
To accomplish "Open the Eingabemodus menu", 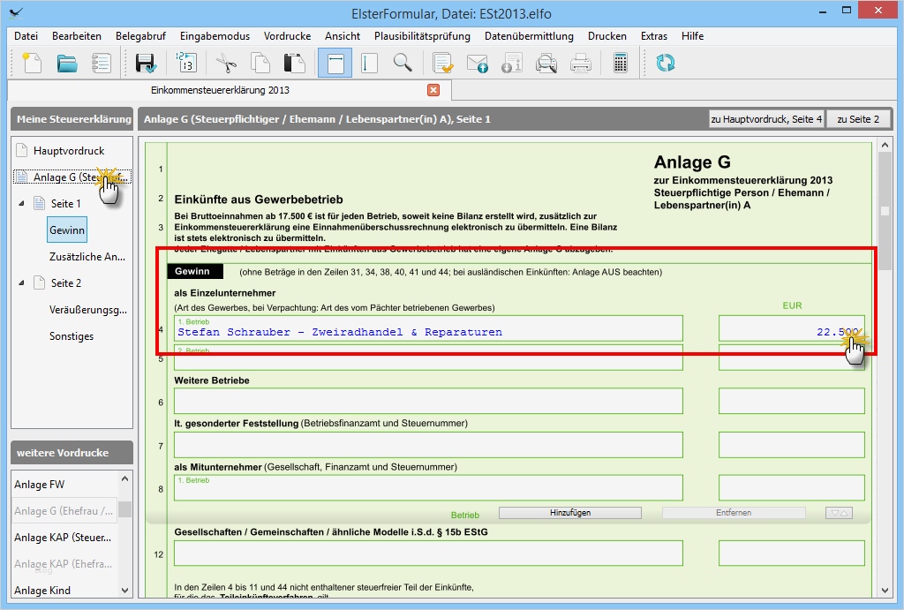I will point(215,35).
